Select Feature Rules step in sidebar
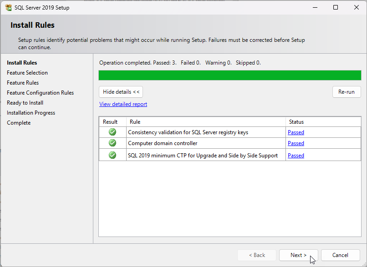This screenshot has height=267, width=367. click(x=23, y=83)
